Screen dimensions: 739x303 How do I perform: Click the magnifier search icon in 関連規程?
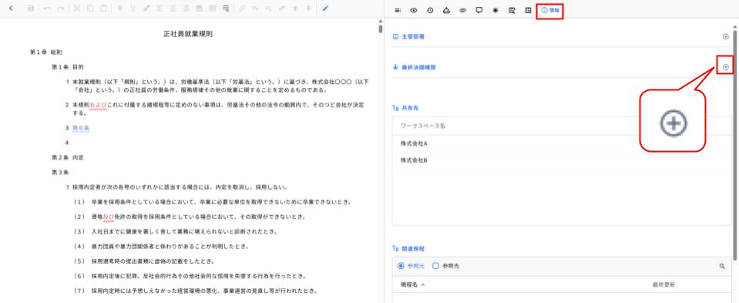coord(722,266)
